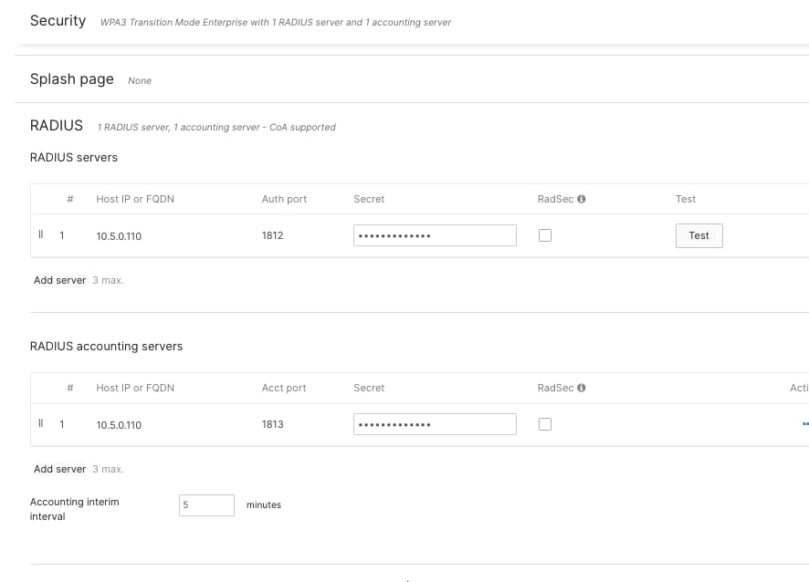Click the drag handle on RADIUS server row 1

coord(40,234)
